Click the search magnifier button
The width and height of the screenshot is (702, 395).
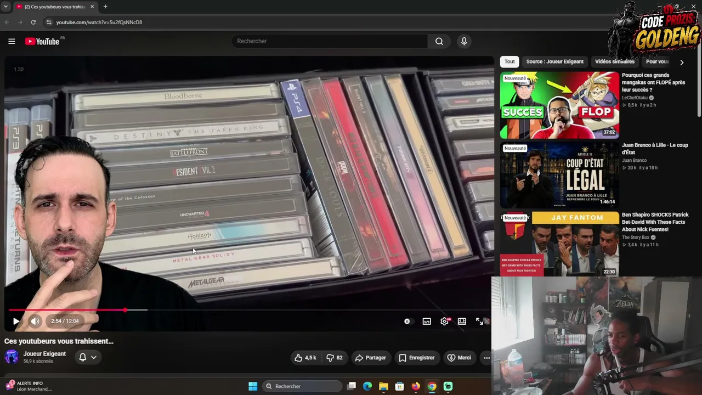tap(439, 41)
